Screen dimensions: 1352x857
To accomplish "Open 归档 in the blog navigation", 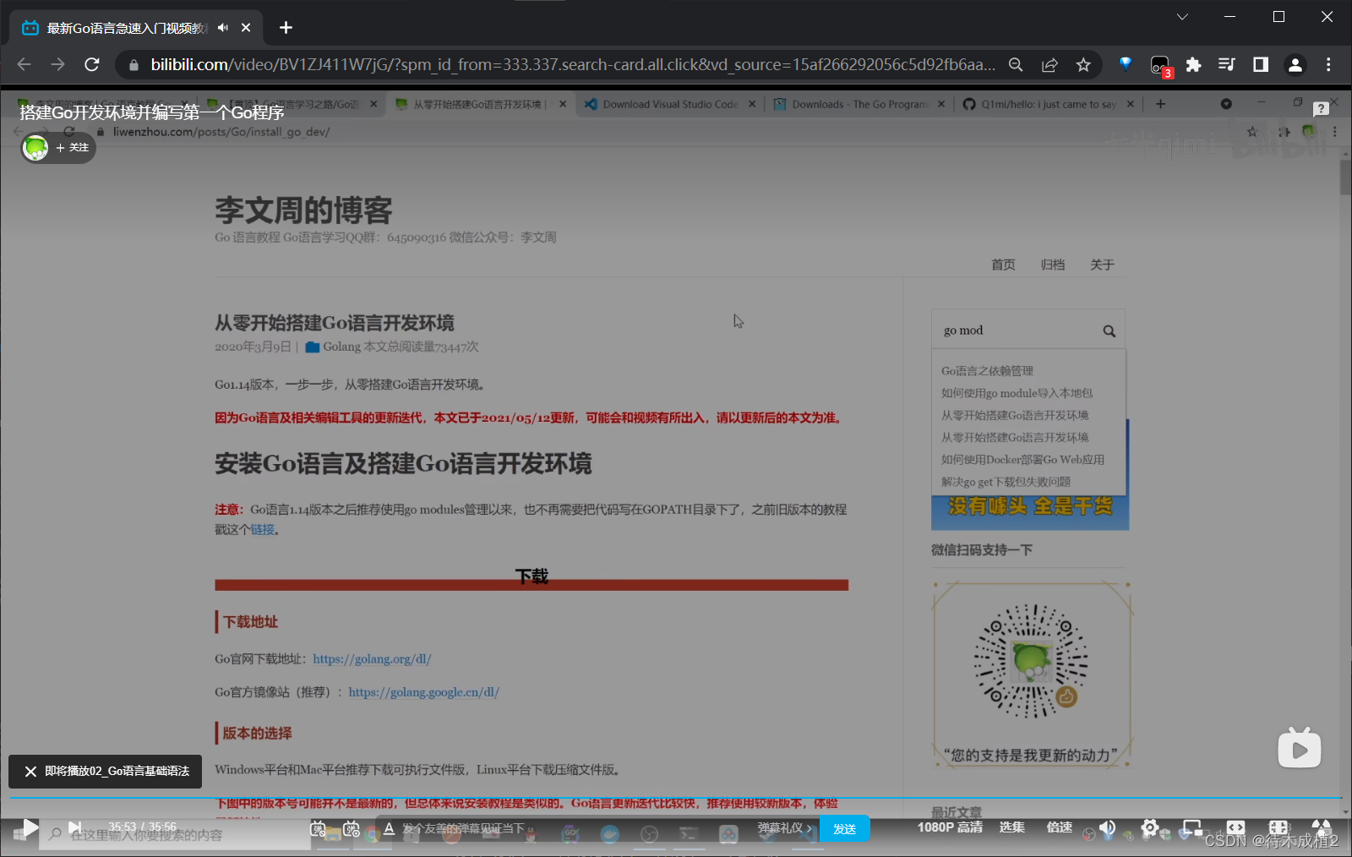I will tap(1053, 265).
